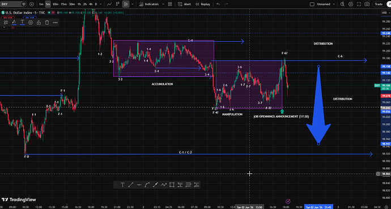Select the Horizontal Ray tool in favorites toolbar
This screenshot has height=209, width=391.
point(139,185)
